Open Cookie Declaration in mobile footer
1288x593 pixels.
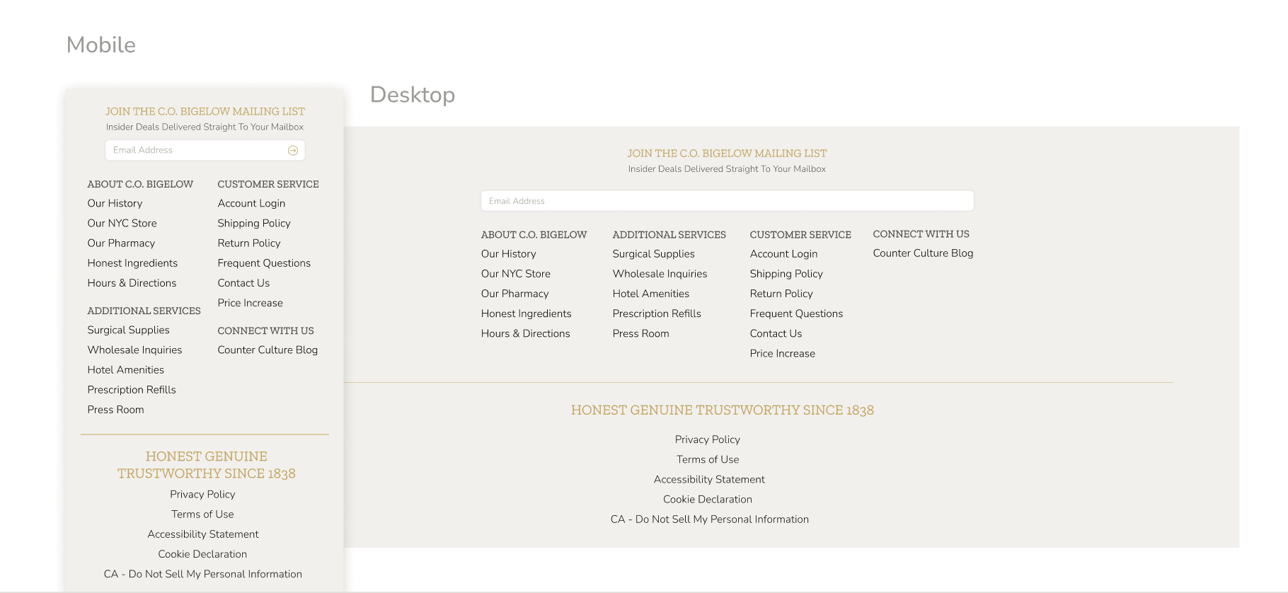point(202,553)
